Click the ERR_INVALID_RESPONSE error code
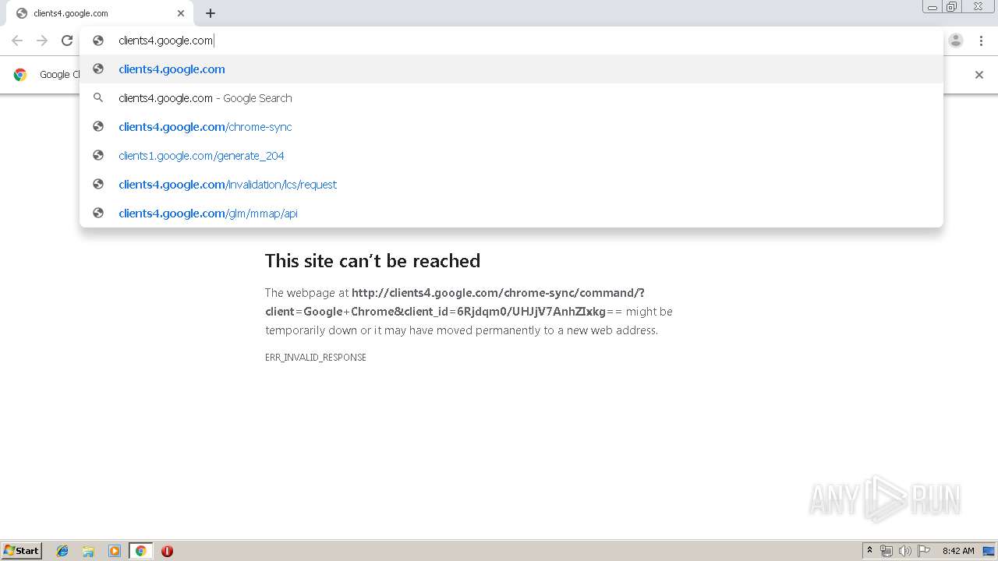 tap(316, 357)
